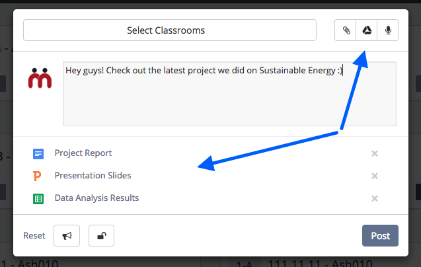Click the red user avatar logo

pyautogui.click(x=40, y=78)
